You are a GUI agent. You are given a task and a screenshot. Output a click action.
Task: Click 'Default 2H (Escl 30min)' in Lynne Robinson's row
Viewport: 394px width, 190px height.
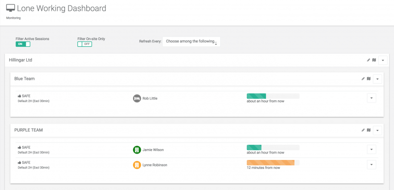point(33,167)
